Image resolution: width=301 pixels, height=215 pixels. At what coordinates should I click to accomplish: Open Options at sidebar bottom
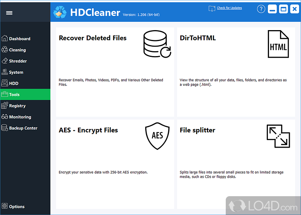point(25,206)
